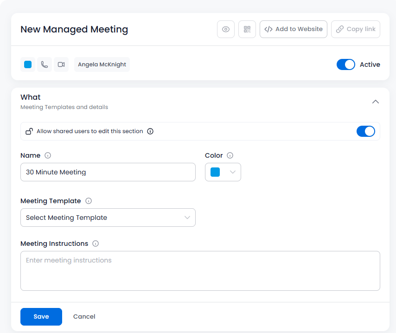The width and height of the screenshot is (396, 333).
Task: Click the Copy link button
Action: 356,29
